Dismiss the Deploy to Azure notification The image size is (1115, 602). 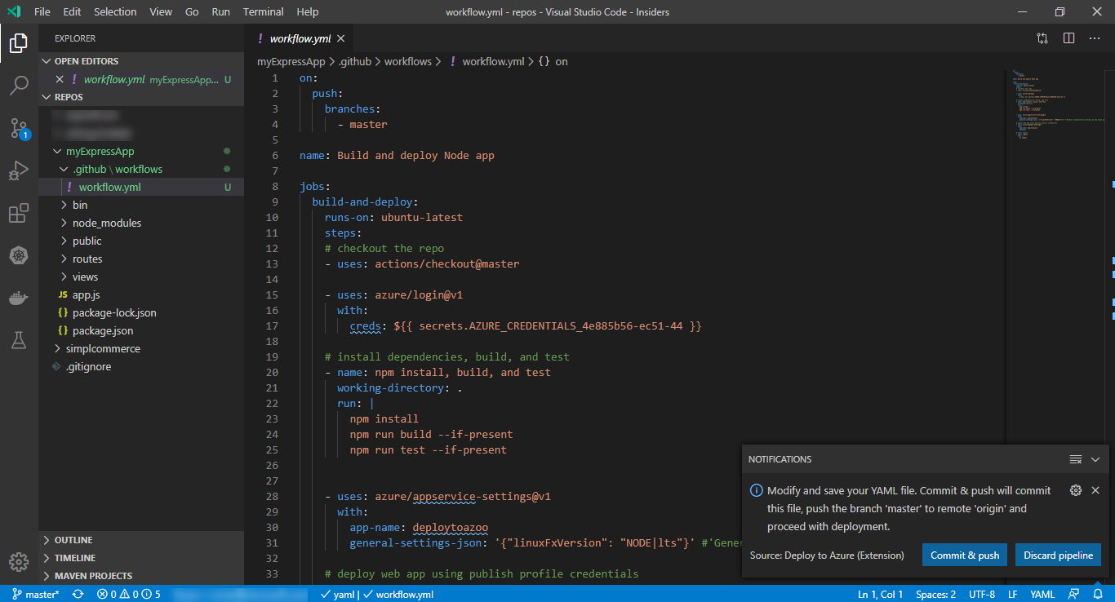tap(1095, 490)
